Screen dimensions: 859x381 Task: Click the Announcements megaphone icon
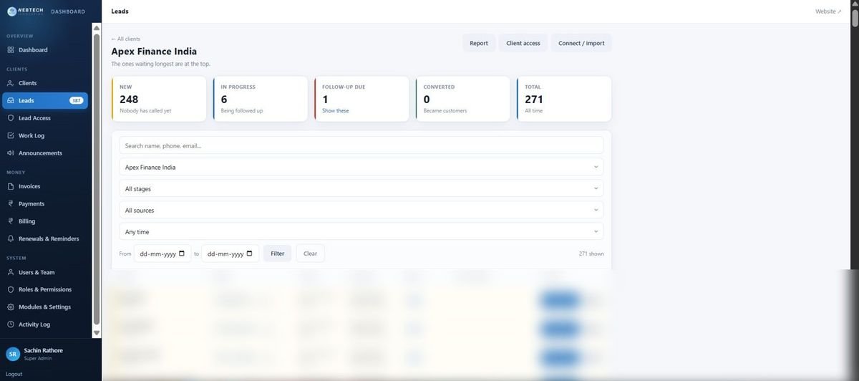tap(11, 153)
